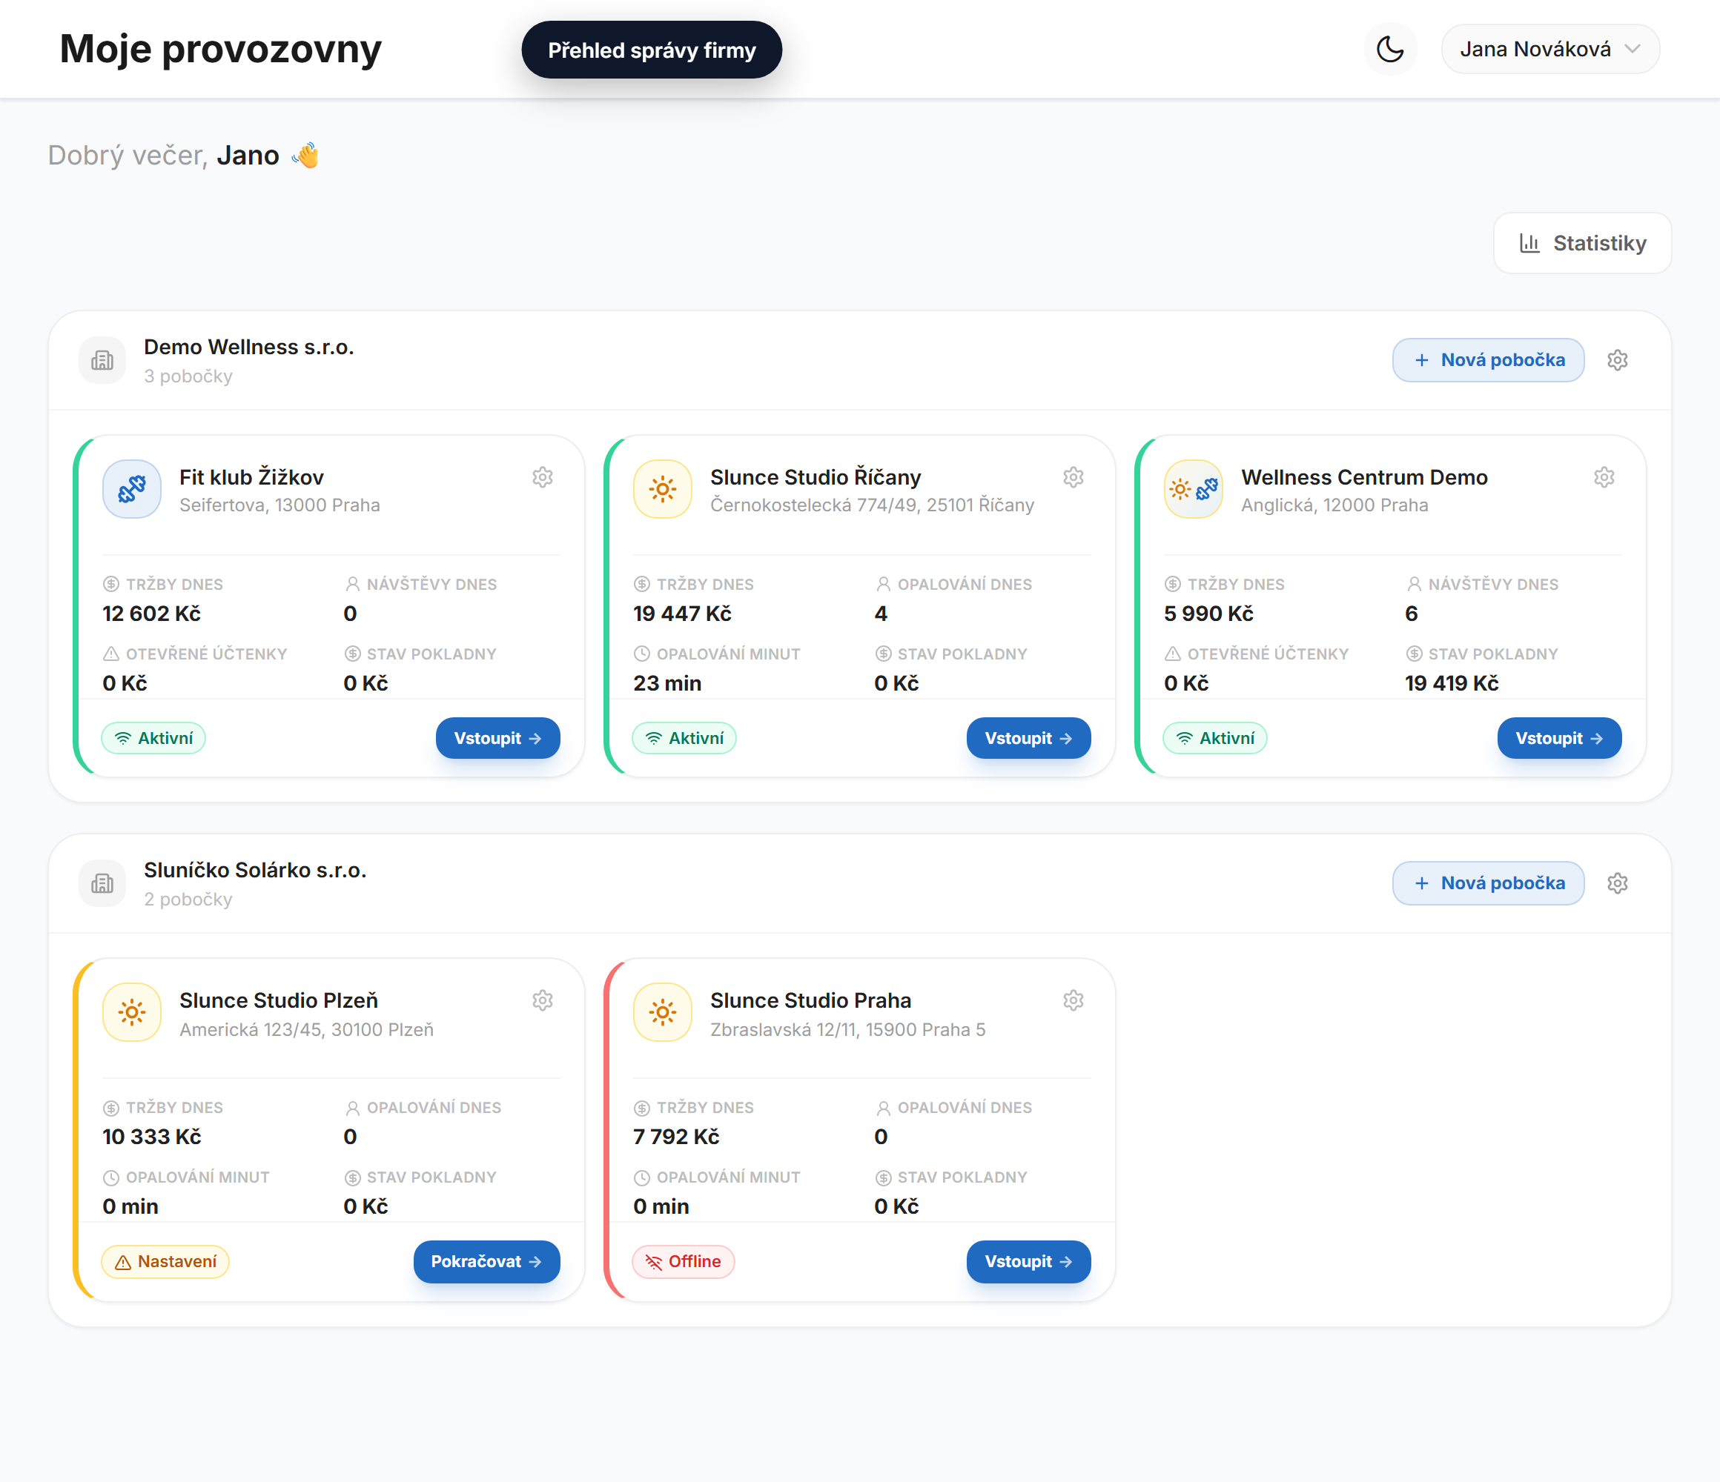Open the Jana Nováková user dropdown
Viewport: 1720px width, 1482px height.
(1549, 49)
